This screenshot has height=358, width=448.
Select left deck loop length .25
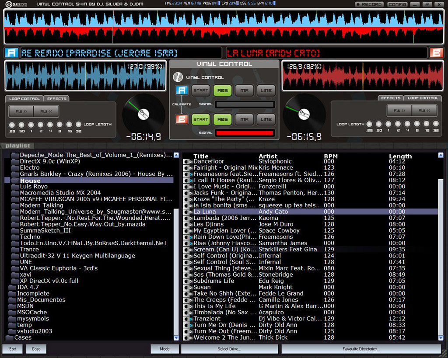(12, 125)
